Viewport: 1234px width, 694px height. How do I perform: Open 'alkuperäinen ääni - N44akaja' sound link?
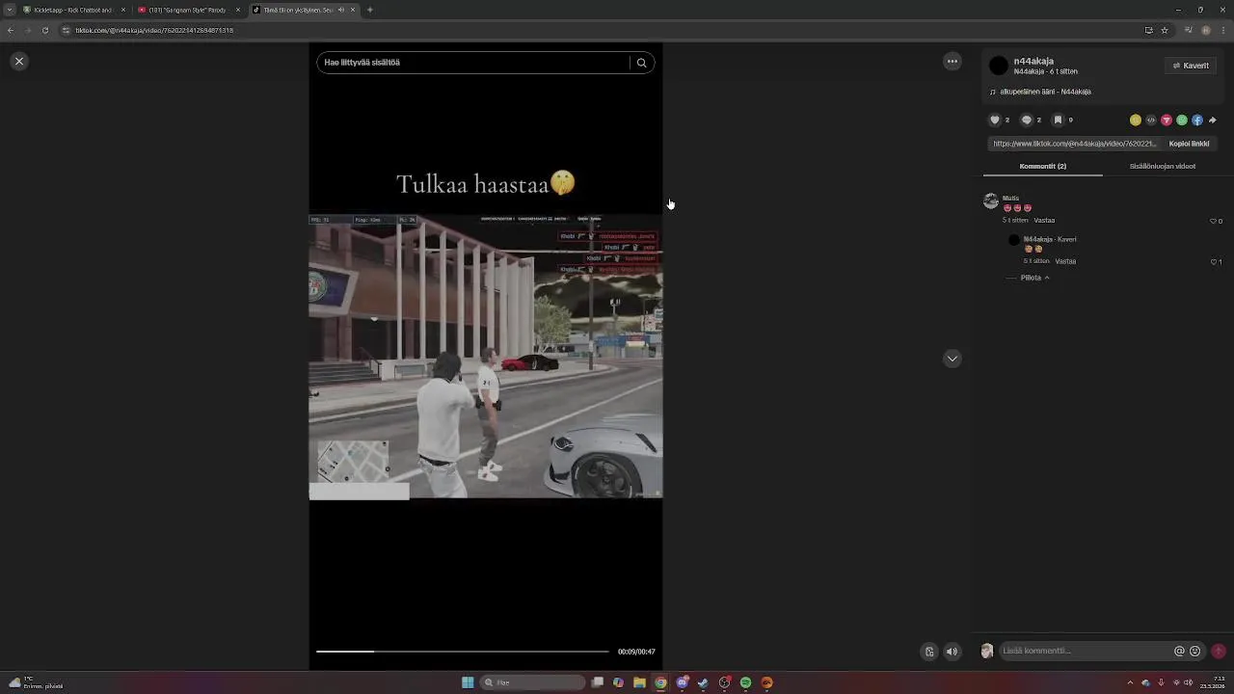[1045, 92]
